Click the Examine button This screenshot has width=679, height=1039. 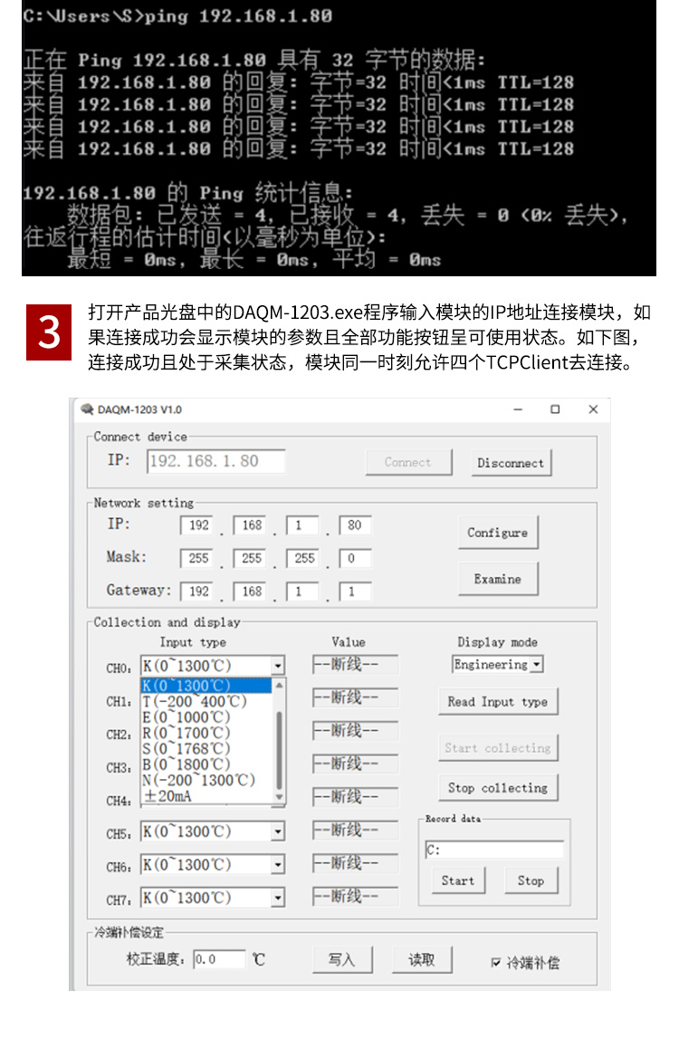pyautogui.click(x=498, y=579)
